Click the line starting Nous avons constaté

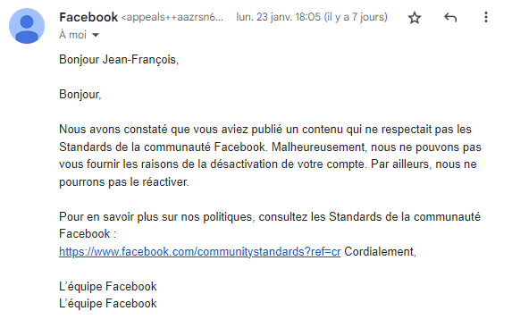click(x=265, y=130)
